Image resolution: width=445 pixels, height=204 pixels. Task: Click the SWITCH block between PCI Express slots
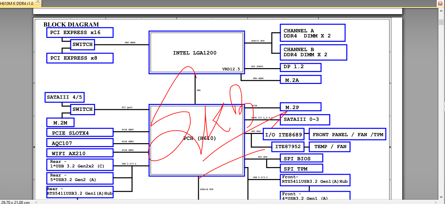82,44
